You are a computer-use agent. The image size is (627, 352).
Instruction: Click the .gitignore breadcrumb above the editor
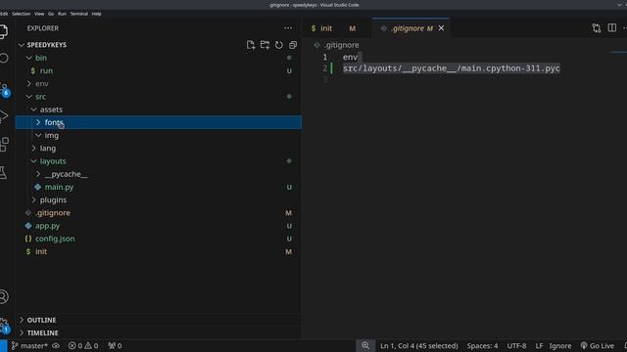341,45
